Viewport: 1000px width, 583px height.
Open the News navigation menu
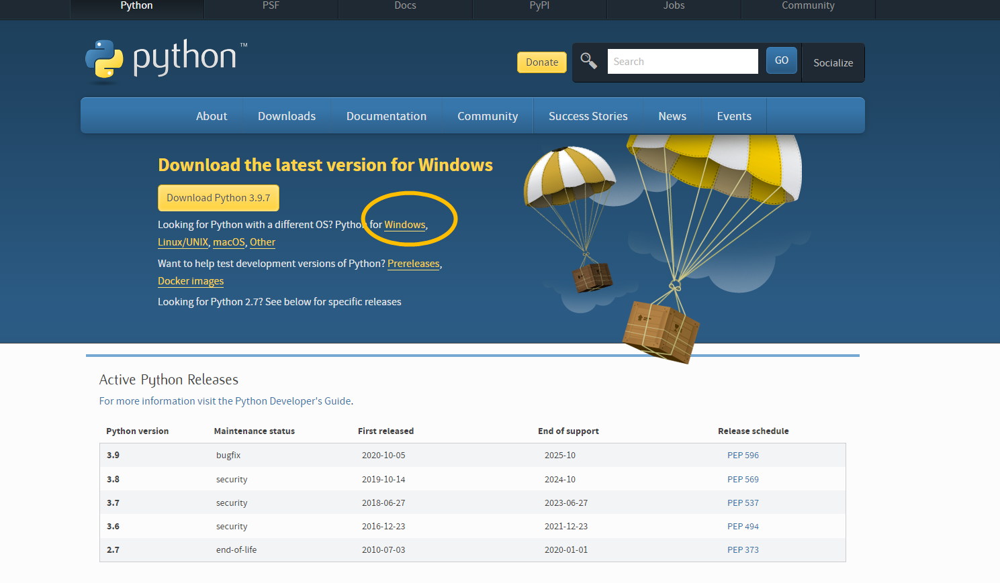tap(672, 116)
